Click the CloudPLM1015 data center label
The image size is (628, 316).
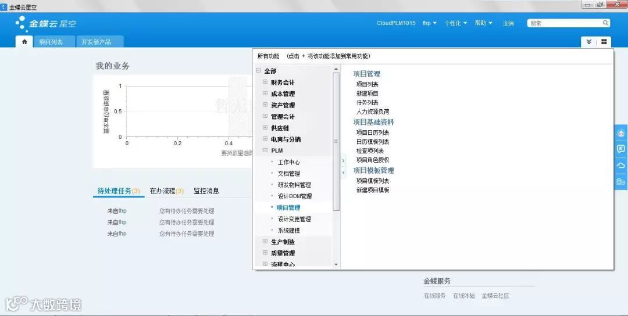click(396, 23)
